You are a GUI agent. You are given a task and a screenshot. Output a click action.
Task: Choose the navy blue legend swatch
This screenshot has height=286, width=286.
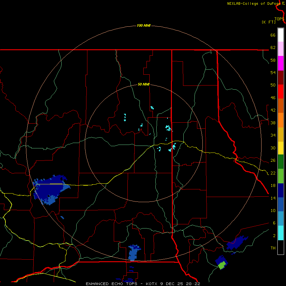click(281, 190)
